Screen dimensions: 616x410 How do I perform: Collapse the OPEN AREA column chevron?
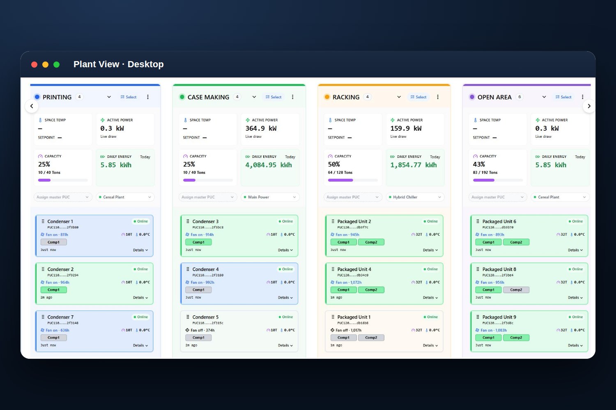click(544, 97)
